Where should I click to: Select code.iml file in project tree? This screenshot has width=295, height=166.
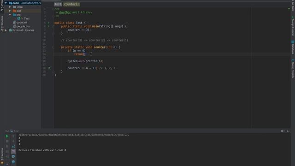tap(20, 23)
